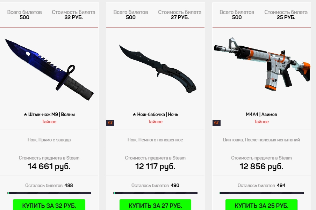Open the butterfly knife image
The width and height of the screenshot is (316, 210).
click(158, 69)
